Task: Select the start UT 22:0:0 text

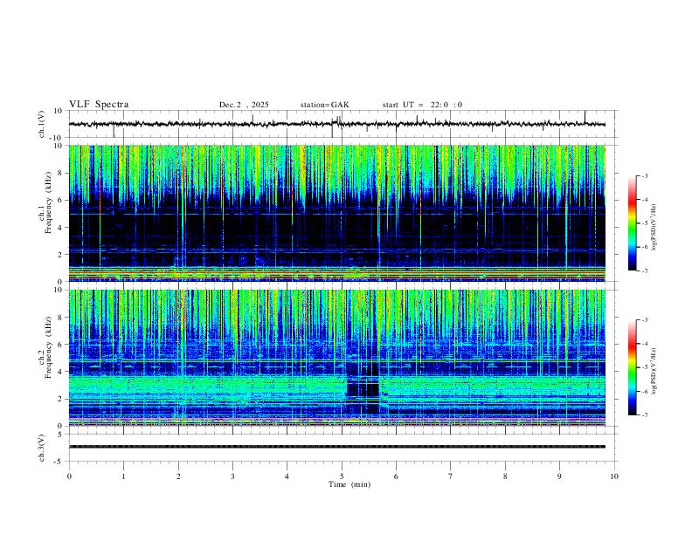Action: point(422,105)
